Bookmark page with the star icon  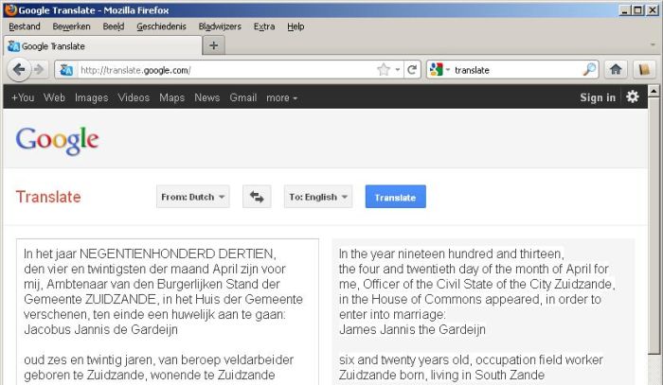pos(384,70)
